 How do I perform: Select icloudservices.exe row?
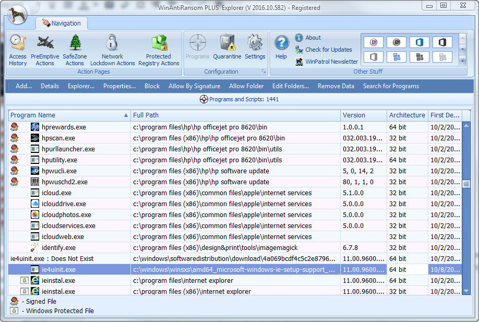(235, 225)
